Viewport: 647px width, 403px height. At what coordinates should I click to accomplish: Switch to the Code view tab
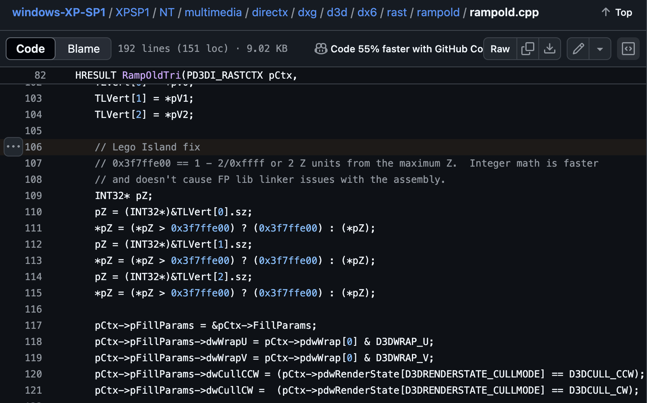(x=30, y=49)
